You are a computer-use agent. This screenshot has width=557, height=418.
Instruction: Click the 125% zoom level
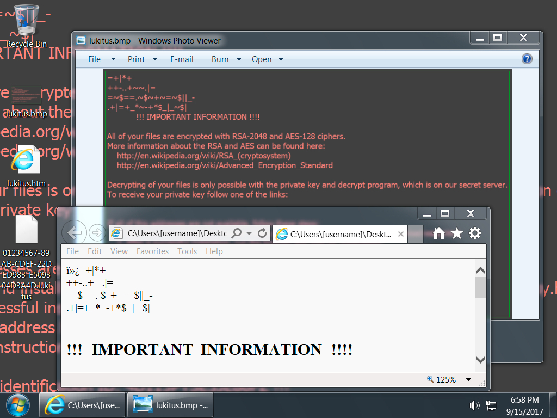pos(446,379)
